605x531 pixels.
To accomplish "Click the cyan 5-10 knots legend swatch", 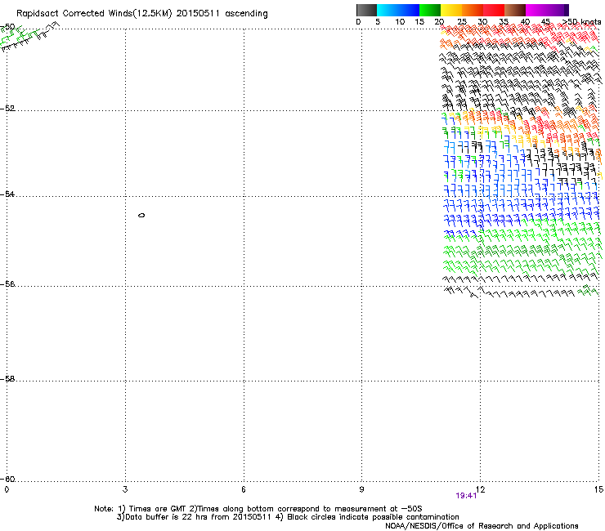I will pyautogui.click(x=388, y=10).
